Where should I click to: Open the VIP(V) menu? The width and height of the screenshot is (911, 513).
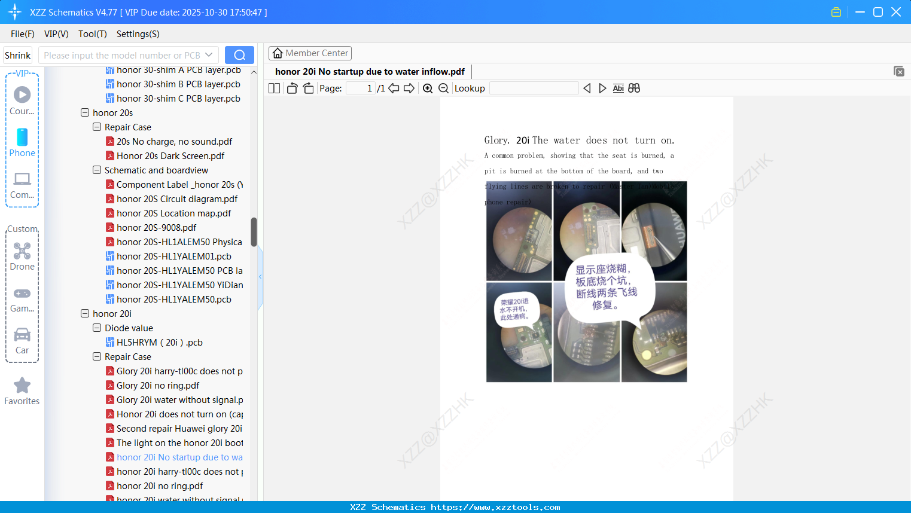(56, 34)
